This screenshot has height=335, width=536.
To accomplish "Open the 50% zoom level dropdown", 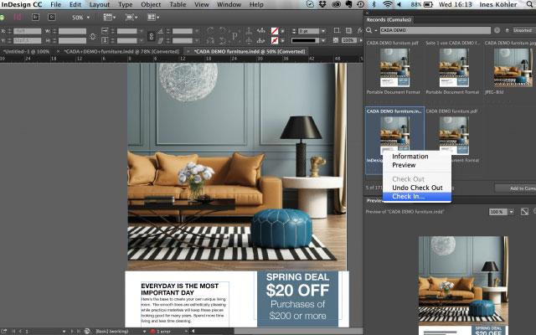I will pyautogui.click(x=80, y=17).
